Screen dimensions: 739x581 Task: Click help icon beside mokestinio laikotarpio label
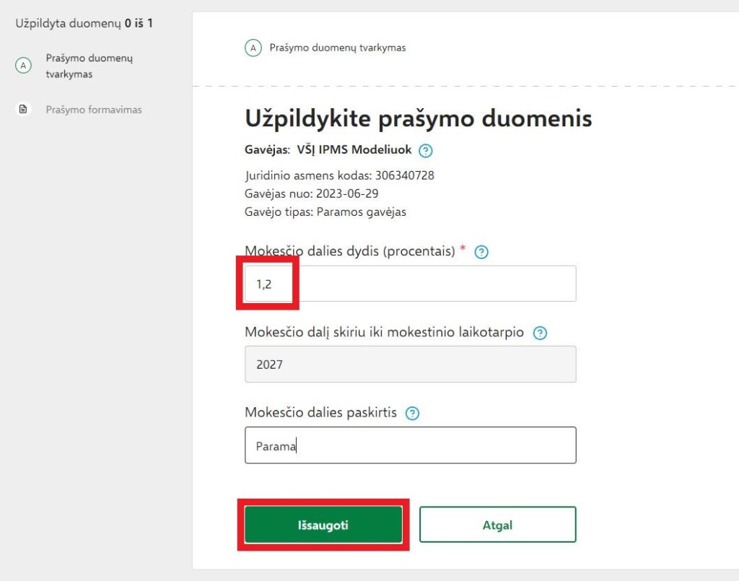(x=540, y=333)
